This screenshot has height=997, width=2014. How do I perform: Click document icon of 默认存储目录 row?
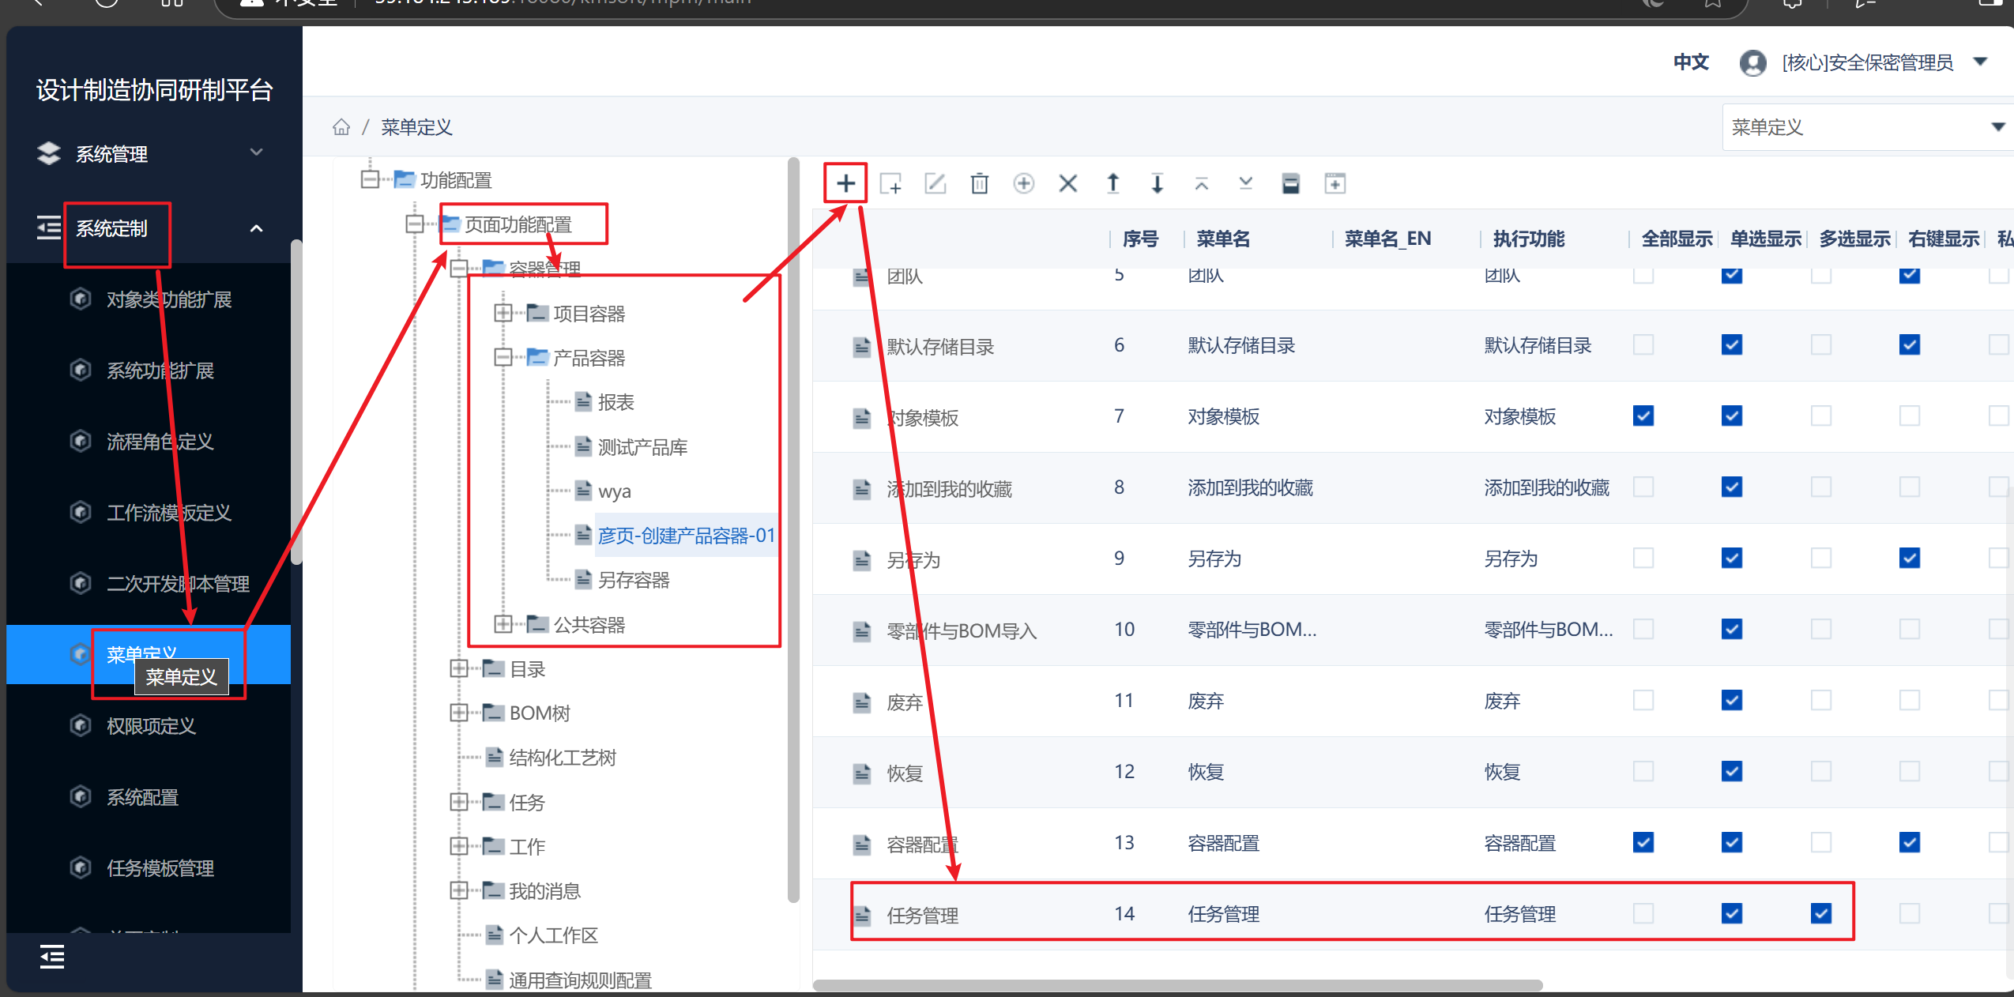861,346
